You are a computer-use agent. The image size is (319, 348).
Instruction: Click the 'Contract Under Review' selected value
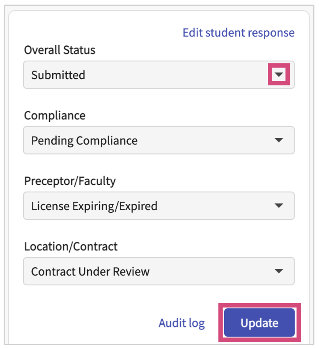pos(90,272)
